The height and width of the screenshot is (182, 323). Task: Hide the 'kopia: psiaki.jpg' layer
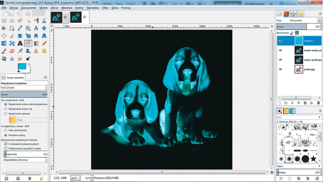280,60
